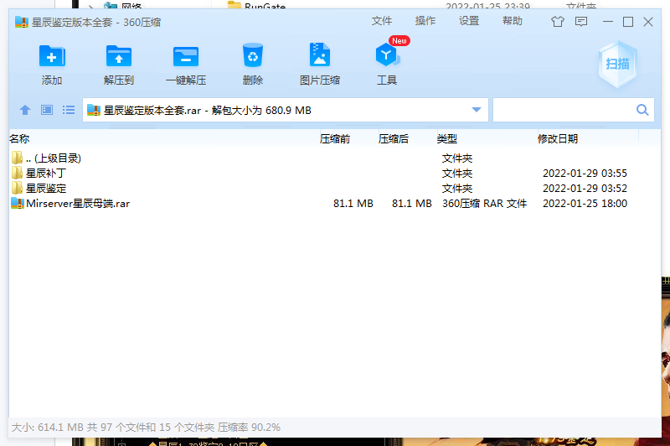
Task: Open the 操作 (Operation) menu
Action: pyautogui.click(x=425, y=21)
